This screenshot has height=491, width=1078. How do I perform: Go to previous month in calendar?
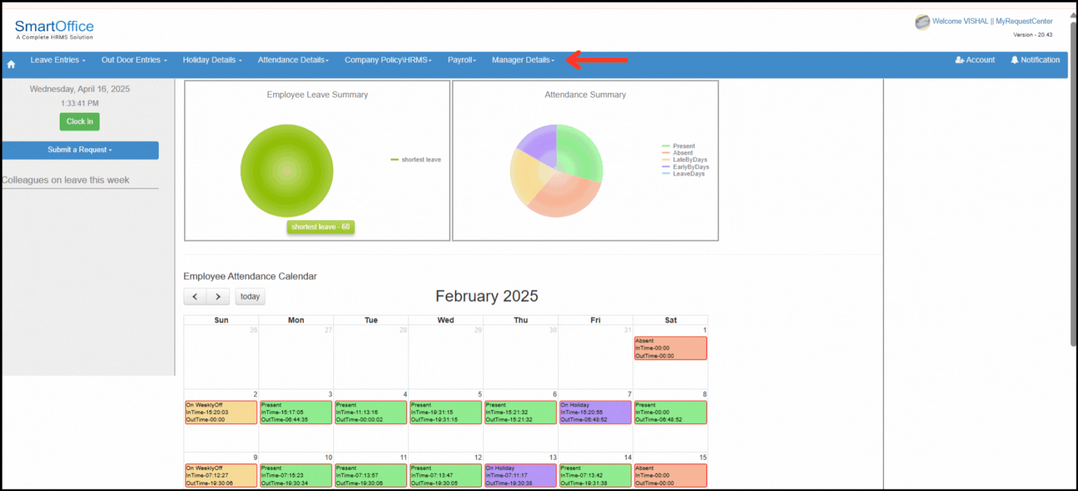tap(195, 297)
